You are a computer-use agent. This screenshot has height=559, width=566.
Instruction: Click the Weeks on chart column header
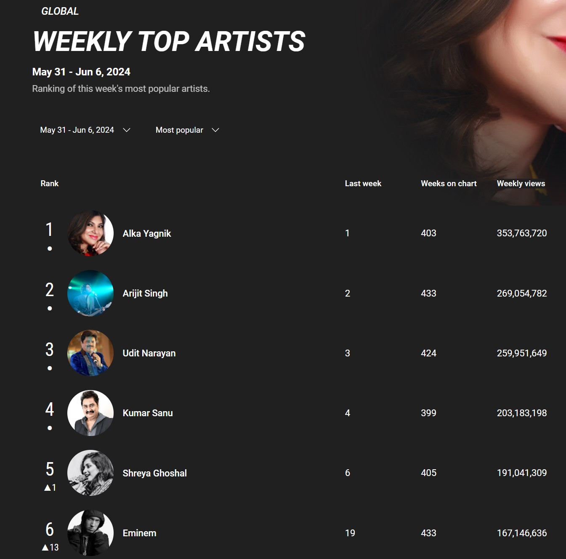[449, 183]
